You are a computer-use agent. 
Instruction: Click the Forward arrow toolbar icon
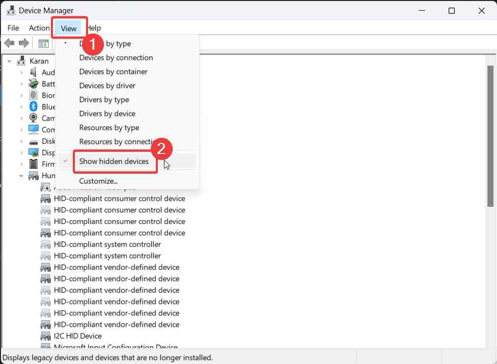tap(23, 43)
